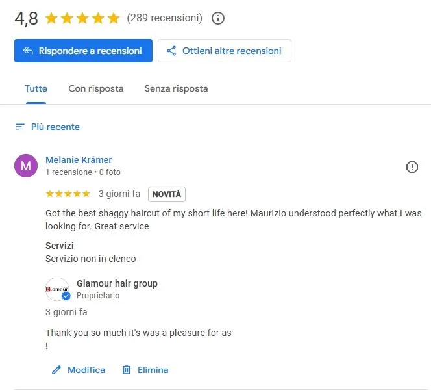This screenshot has height=390, width=431.
Task: Click the Ottieni altre recensioni button
Action: 225,51
